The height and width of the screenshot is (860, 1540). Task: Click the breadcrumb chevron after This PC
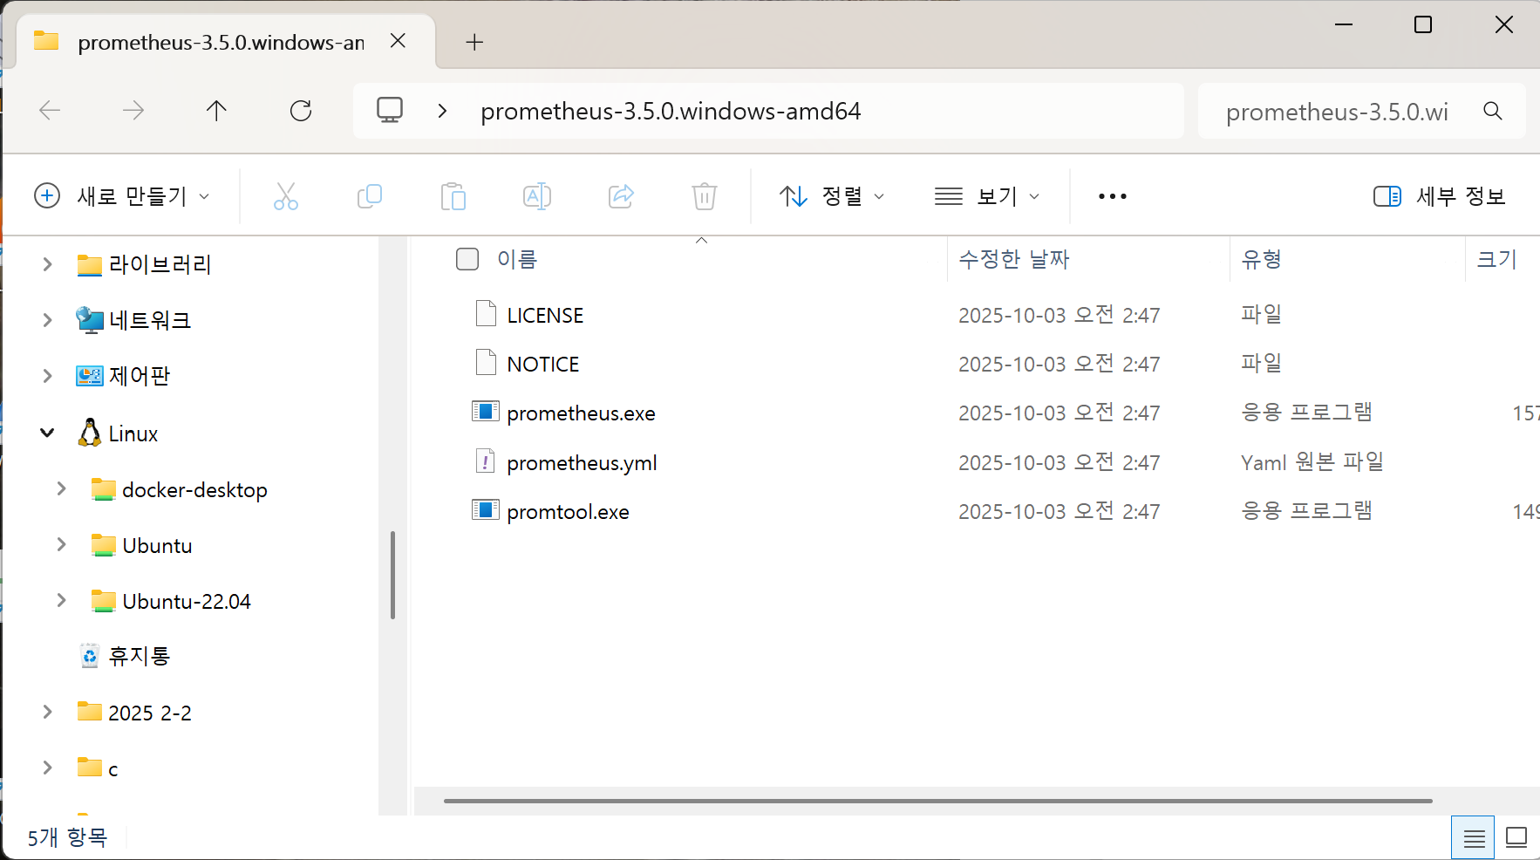(442, 111)
